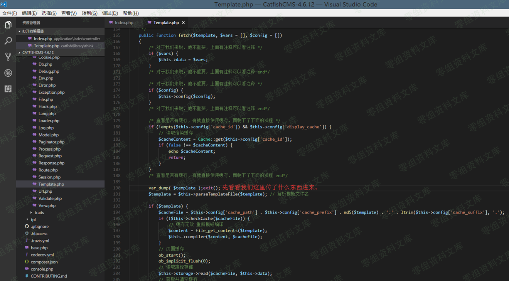
Task: Collapse the CATFISHCMS-4.6.12 folder section
Action: [x=37, y=52]
